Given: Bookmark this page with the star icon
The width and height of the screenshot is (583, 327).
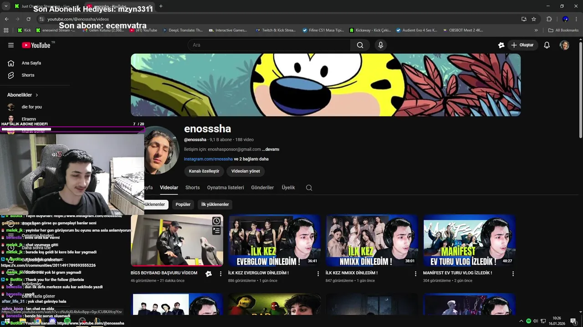Looking at the screenshot, I should point(534,19).
